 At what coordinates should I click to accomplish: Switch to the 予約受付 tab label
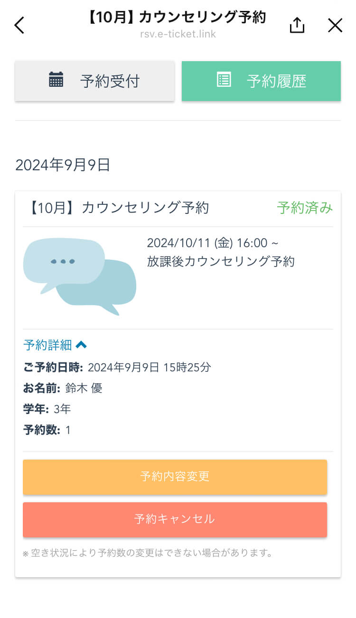click(x=110, y=81)
